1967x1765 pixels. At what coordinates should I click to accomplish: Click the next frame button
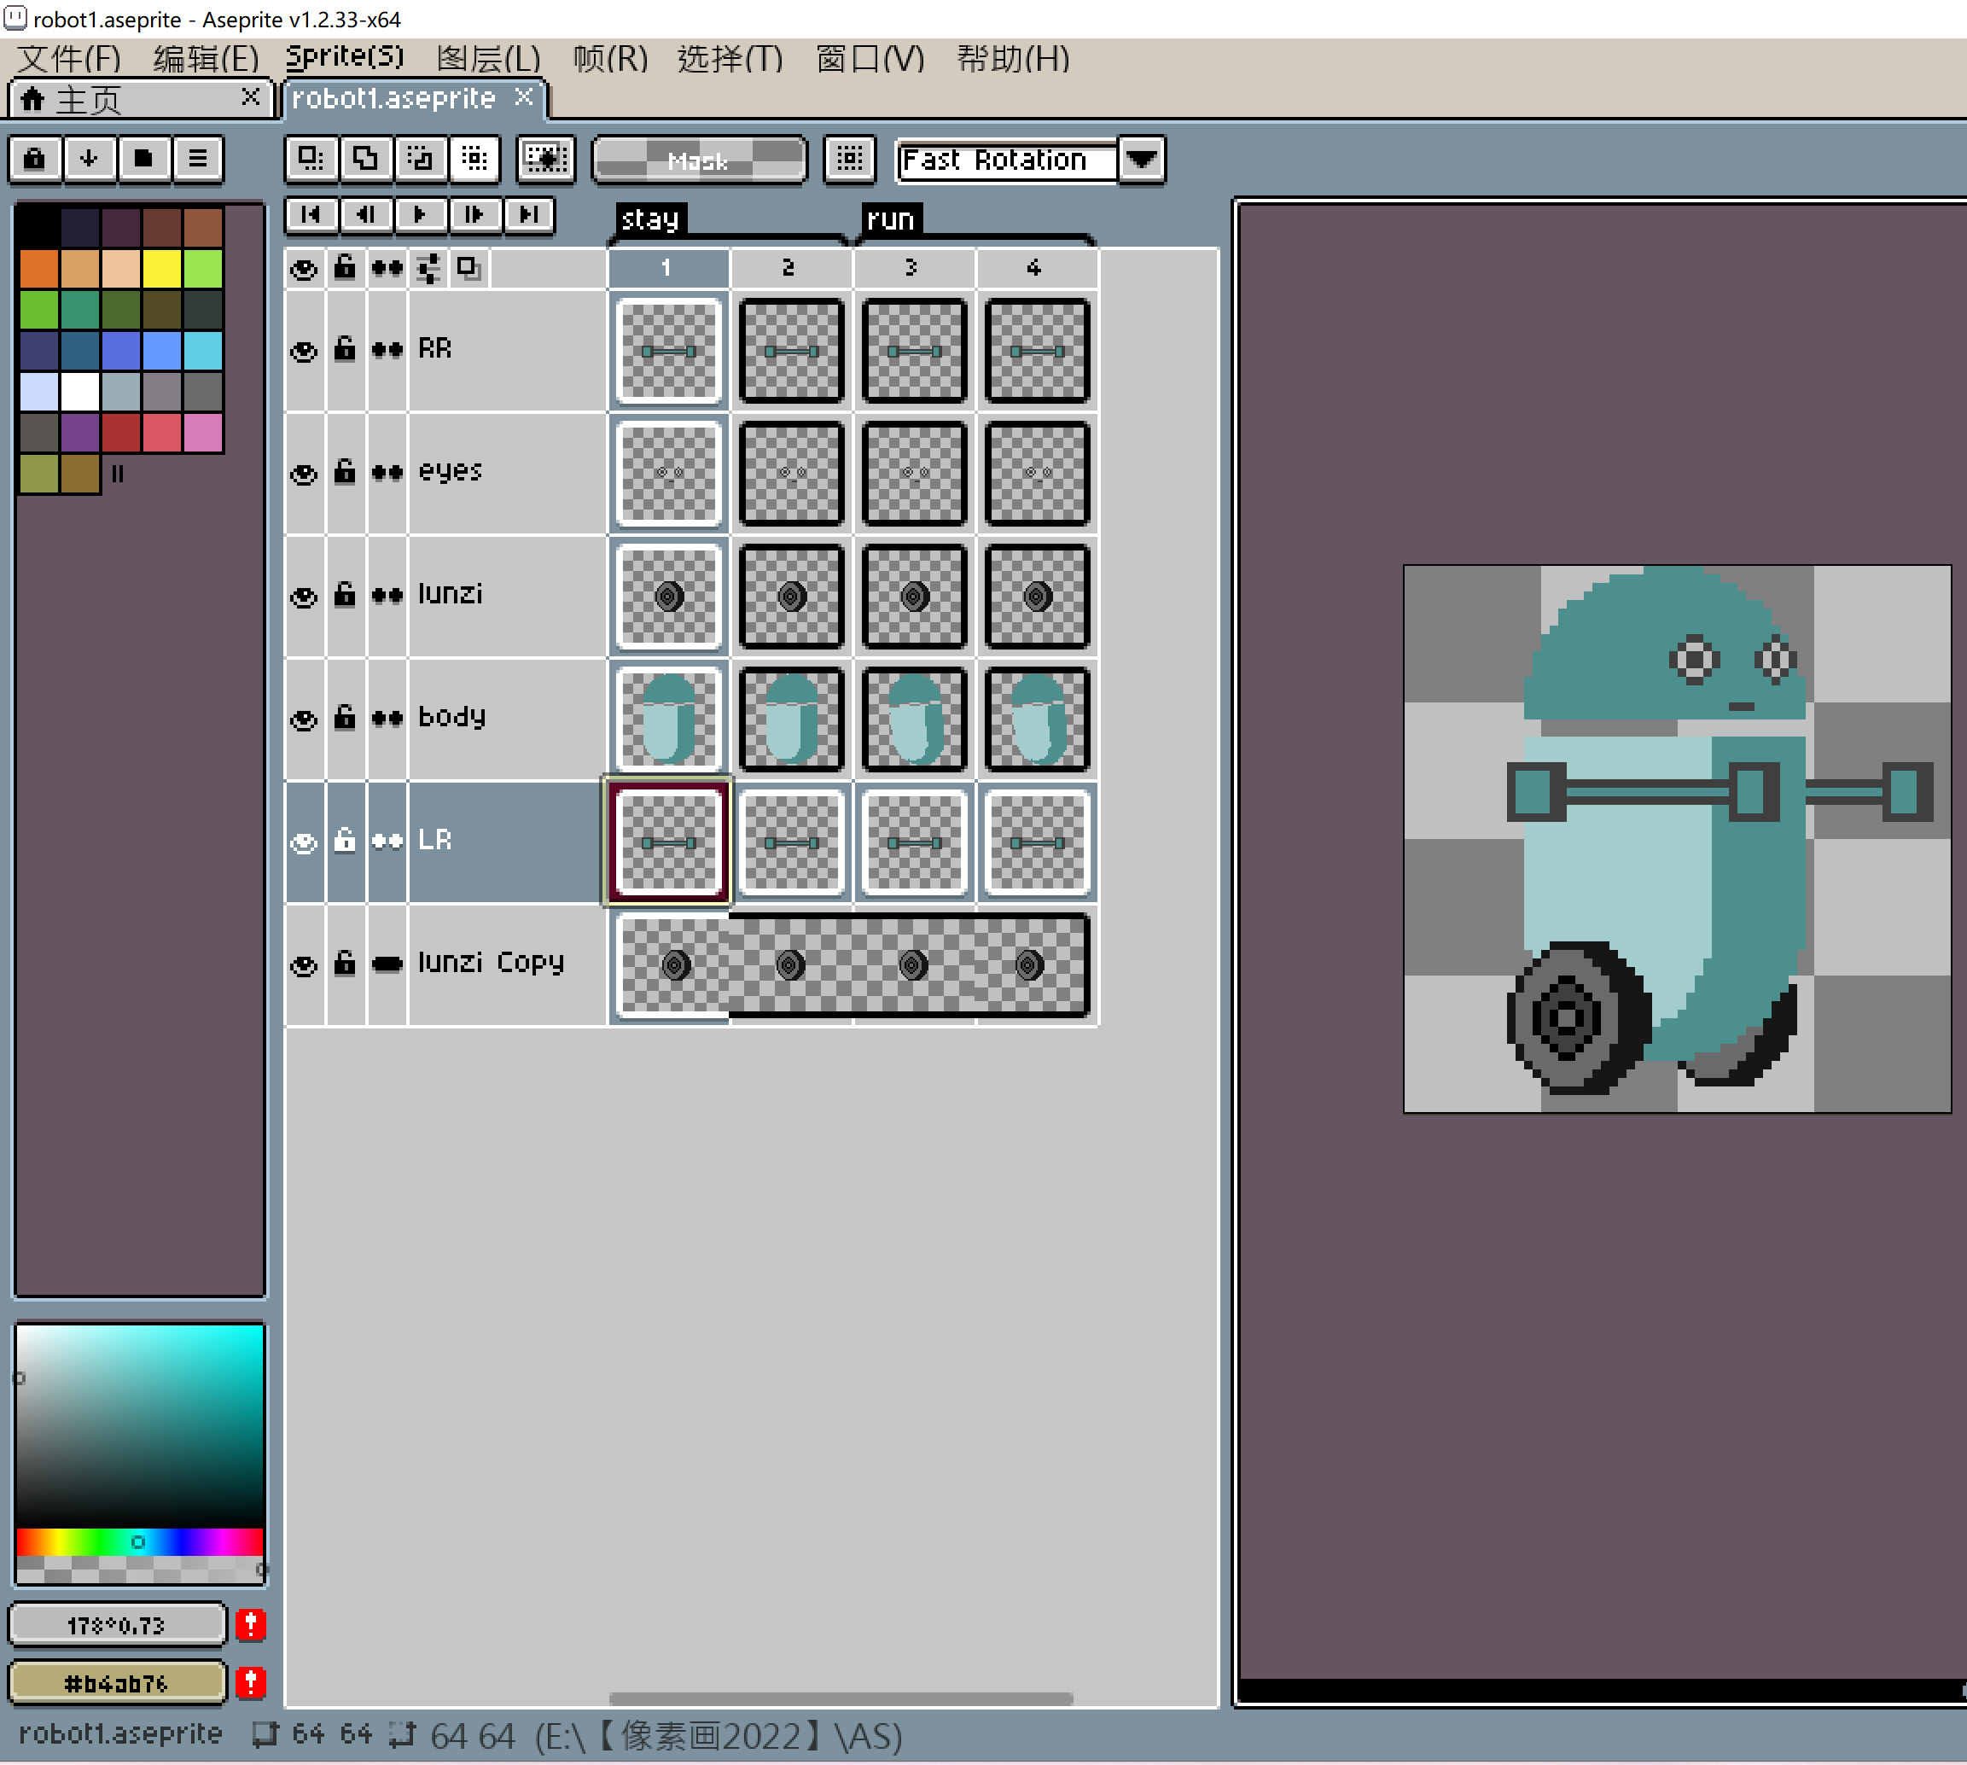pyautogui.click(x=474, y=214)
